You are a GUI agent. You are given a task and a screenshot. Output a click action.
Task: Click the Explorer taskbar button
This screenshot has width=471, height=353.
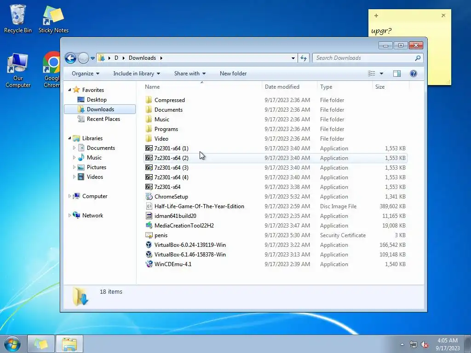pyautogui.click(x=69, y=344)
